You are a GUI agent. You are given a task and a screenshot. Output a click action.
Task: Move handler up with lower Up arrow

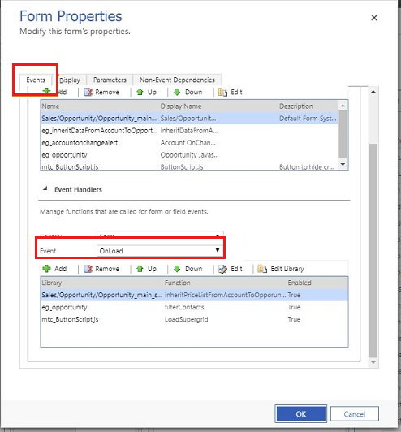coord(140,268)
